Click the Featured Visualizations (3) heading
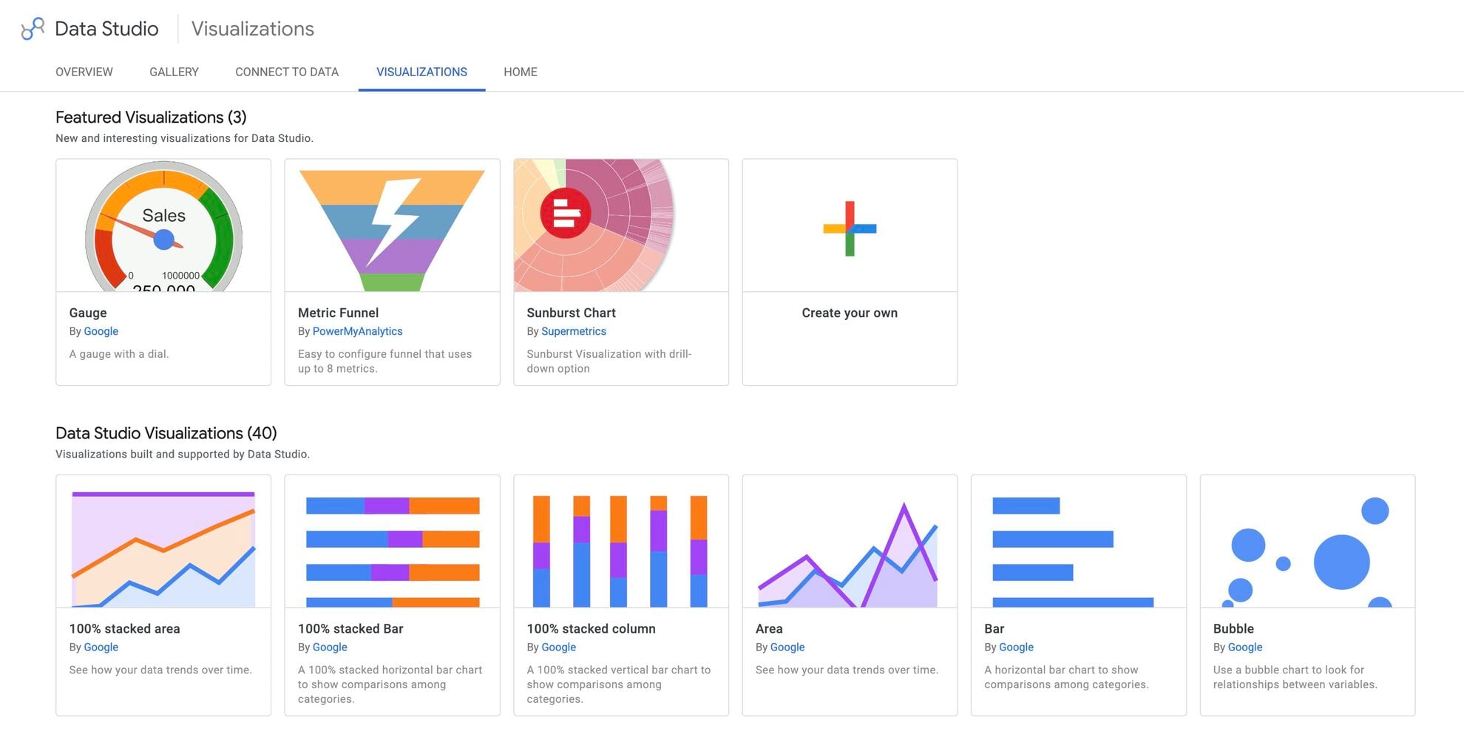This screenshot has width=1464, height=731. [151, 118]
